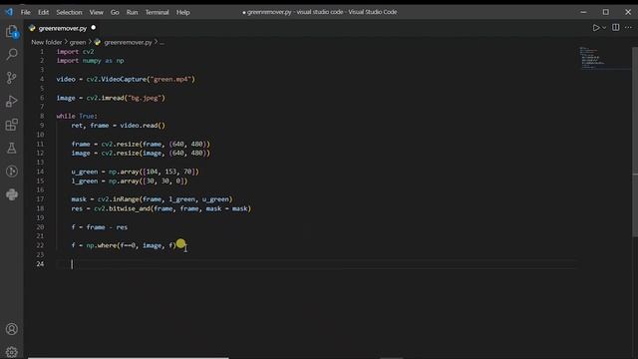Open the Explorer view in activity bar
Screen dimensions: 638x359
point(12,31)
